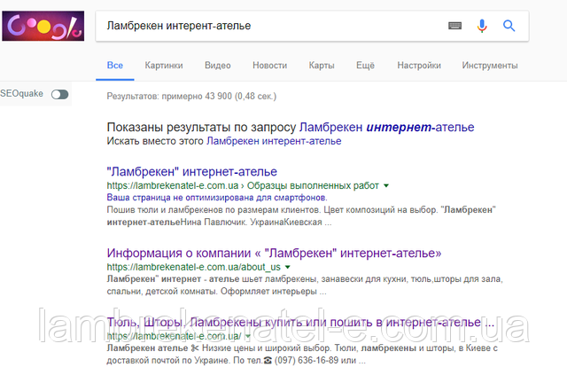
Task: Click Ваша страница не оптимизирована для смартфонов
Action: [217, 198]
